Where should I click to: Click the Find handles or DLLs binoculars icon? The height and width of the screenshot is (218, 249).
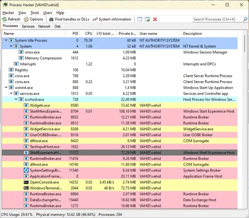51,19
